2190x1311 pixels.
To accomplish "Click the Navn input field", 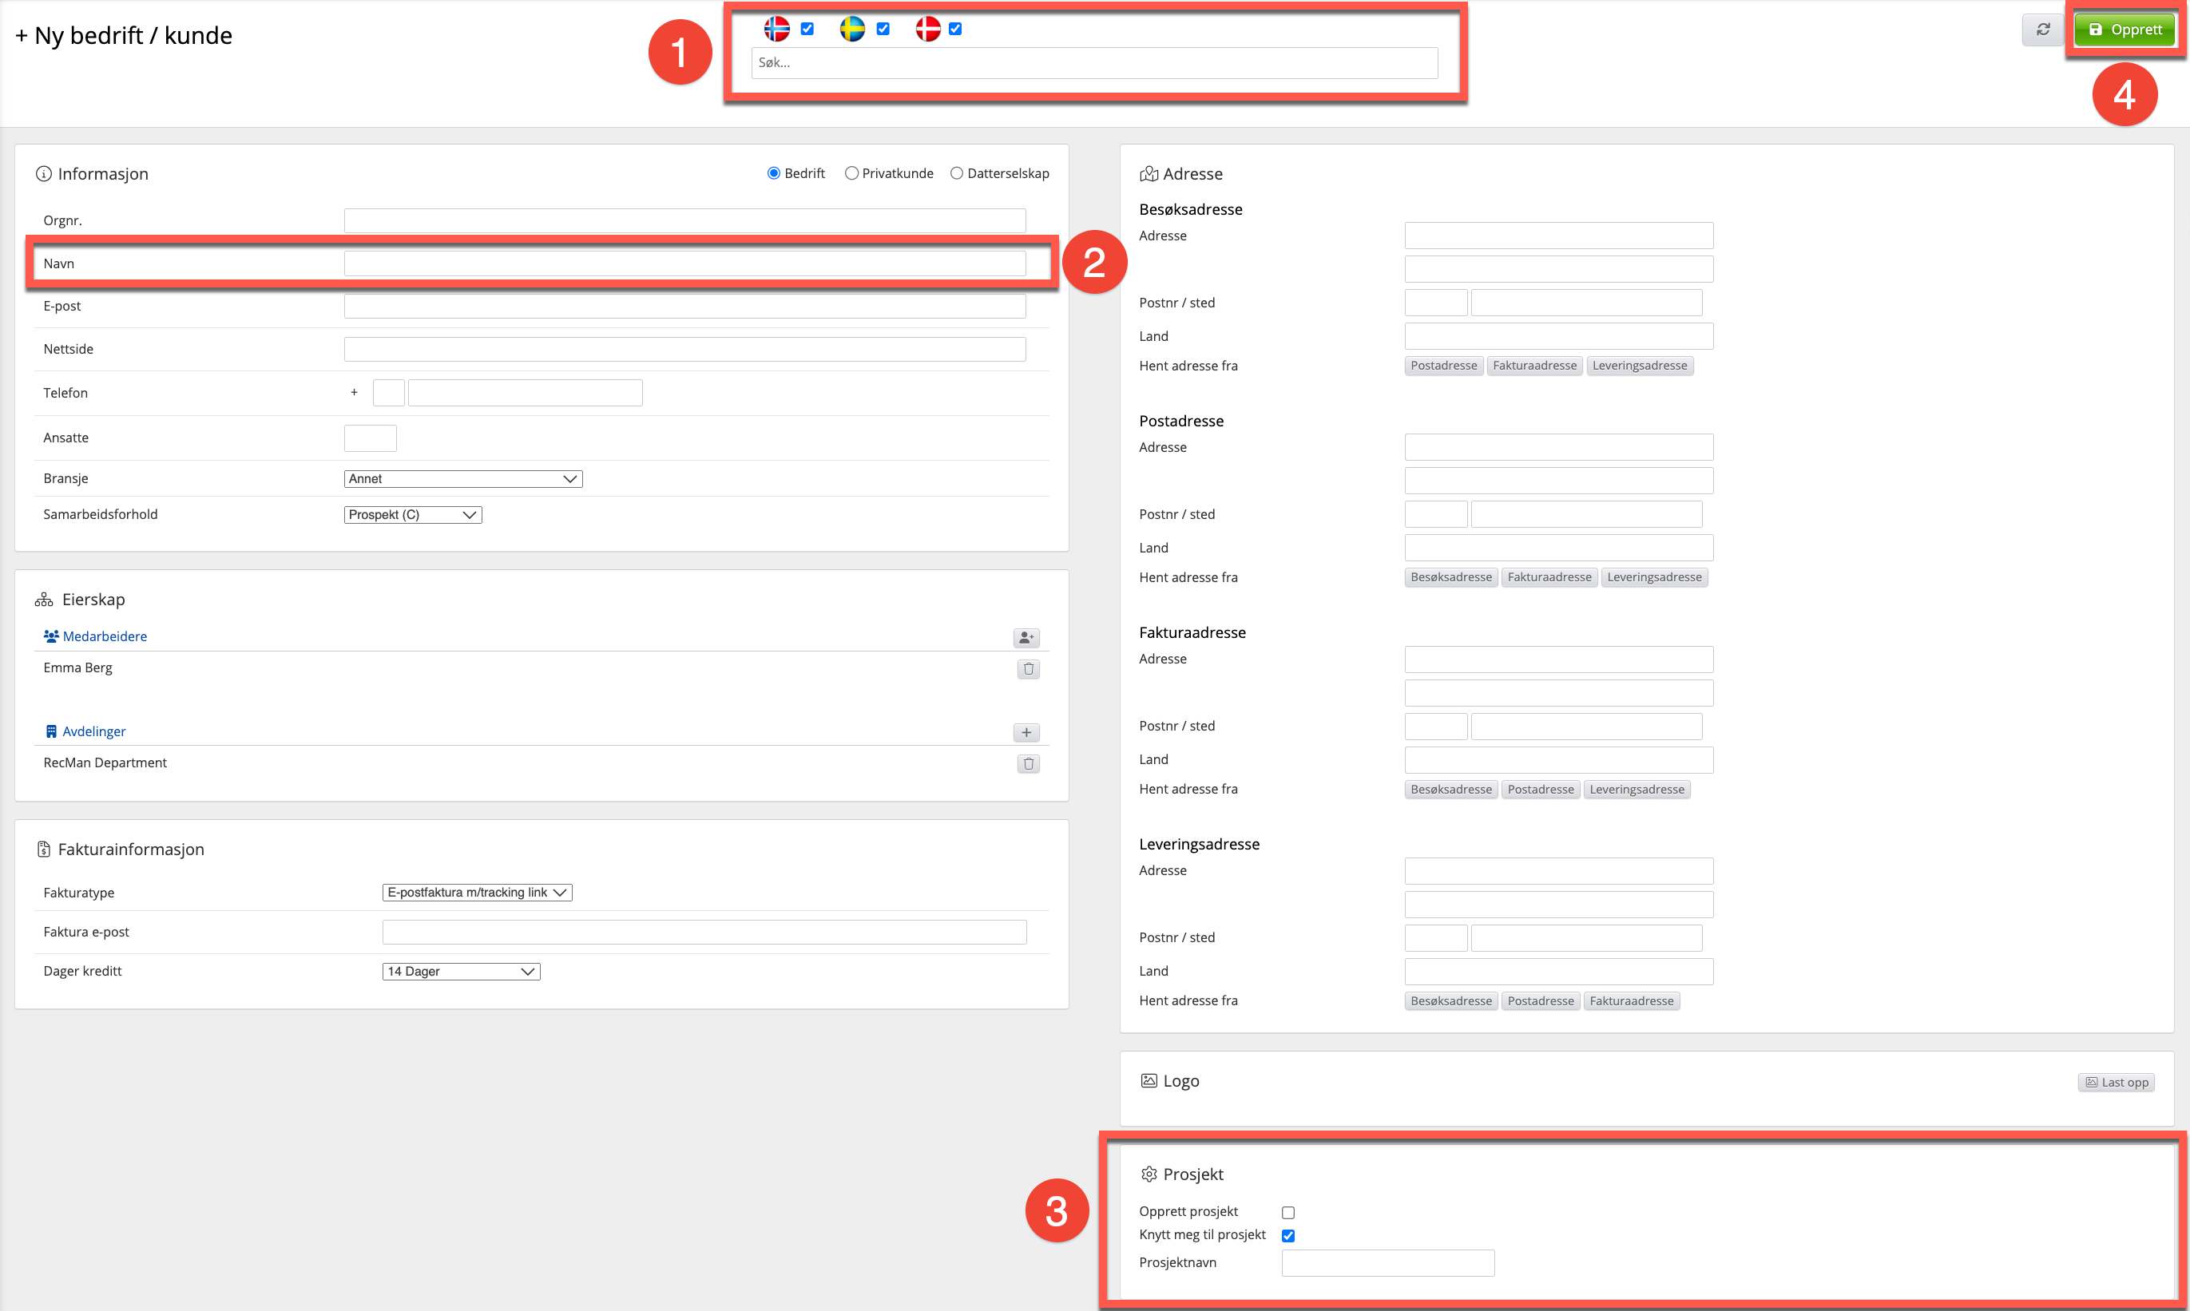I will point(685,263).
